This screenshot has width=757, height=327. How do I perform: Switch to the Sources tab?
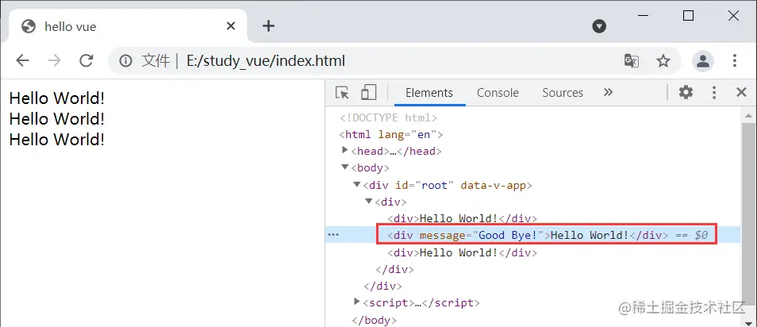coord(563,93)
